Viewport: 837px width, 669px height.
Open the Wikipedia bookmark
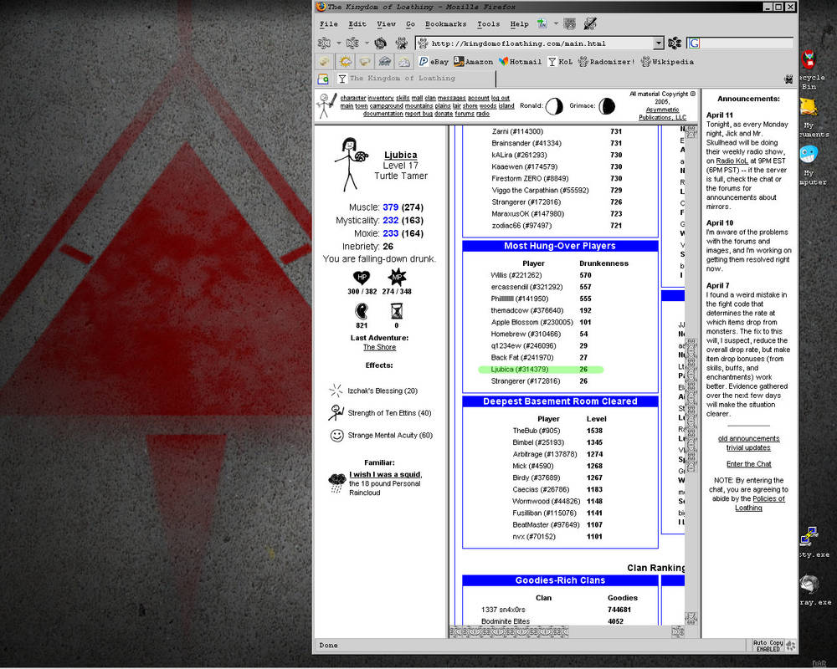tap(667, 62)
